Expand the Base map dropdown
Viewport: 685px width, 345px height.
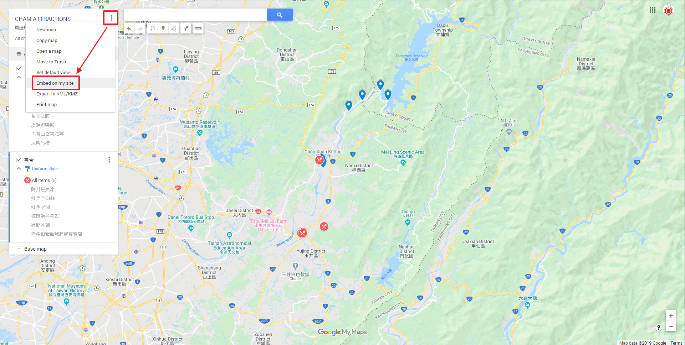coord(19,249)
